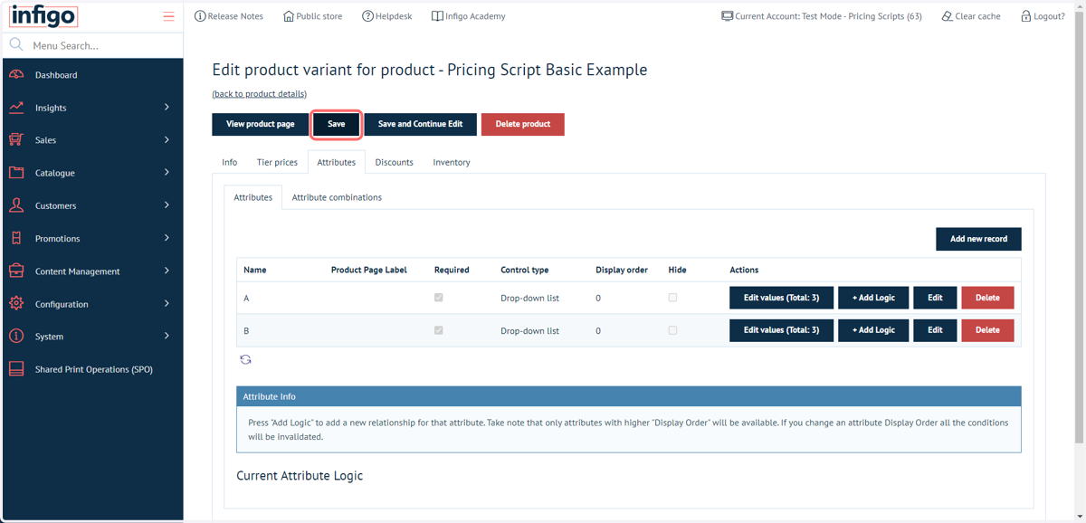This screenshot has height=523, width=1086.
Task: Click the Control type column header
Action: pyautogui.click(x=525, y=270)
